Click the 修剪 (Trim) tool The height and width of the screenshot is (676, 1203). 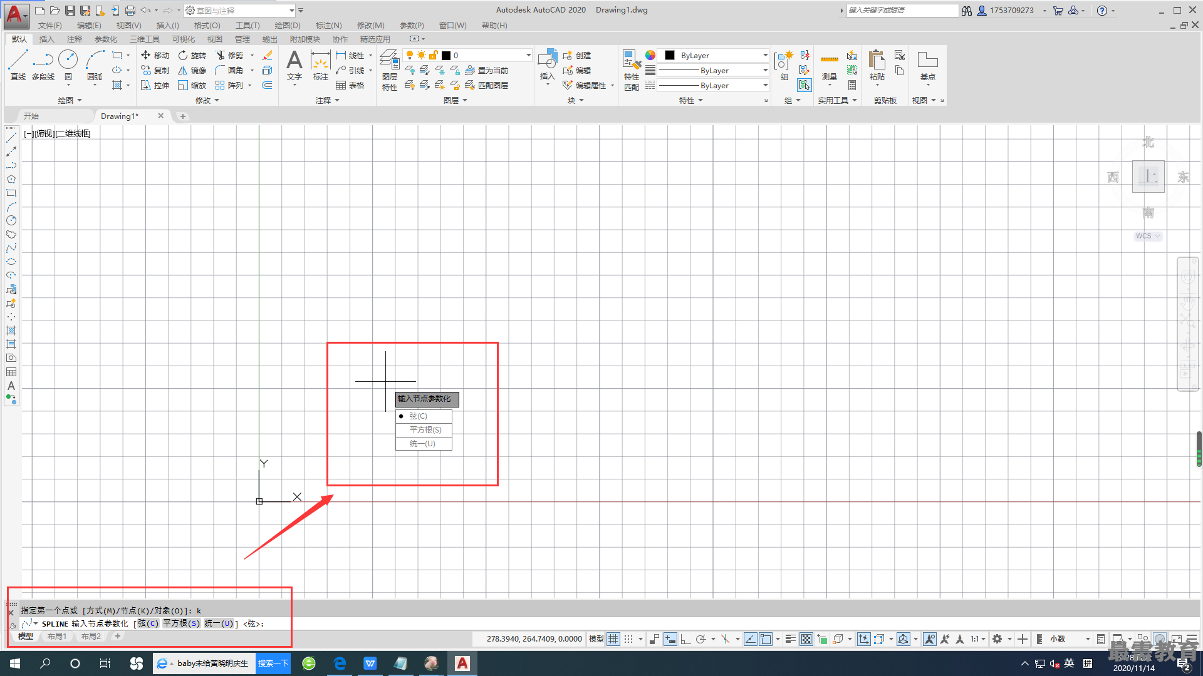(229, 55)
